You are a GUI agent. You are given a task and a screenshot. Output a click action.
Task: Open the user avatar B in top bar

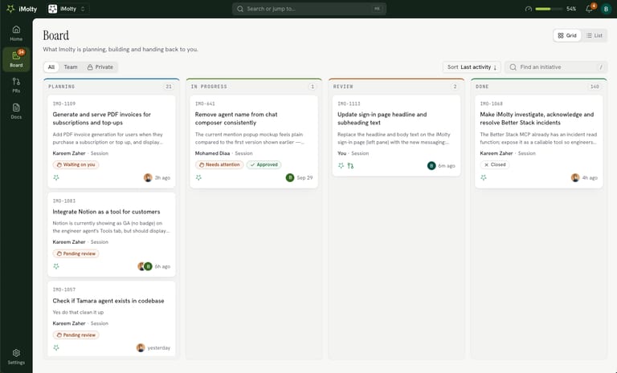pyautogui.click(x=606, y=9)
